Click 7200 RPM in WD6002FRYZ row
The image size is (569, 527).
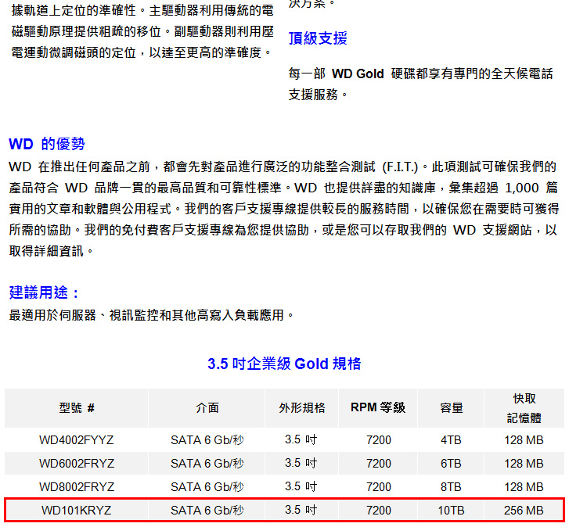(379, 464)
